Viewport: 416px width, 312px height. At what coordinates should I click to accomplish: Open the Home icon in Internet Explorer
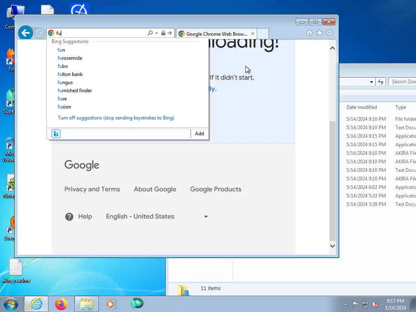(x=309, y=32)
